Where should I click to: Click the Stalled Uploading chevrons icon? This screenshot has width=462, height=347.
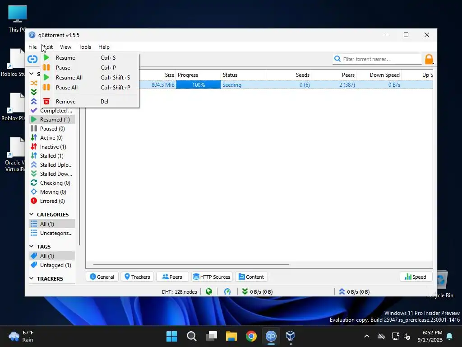34,164
